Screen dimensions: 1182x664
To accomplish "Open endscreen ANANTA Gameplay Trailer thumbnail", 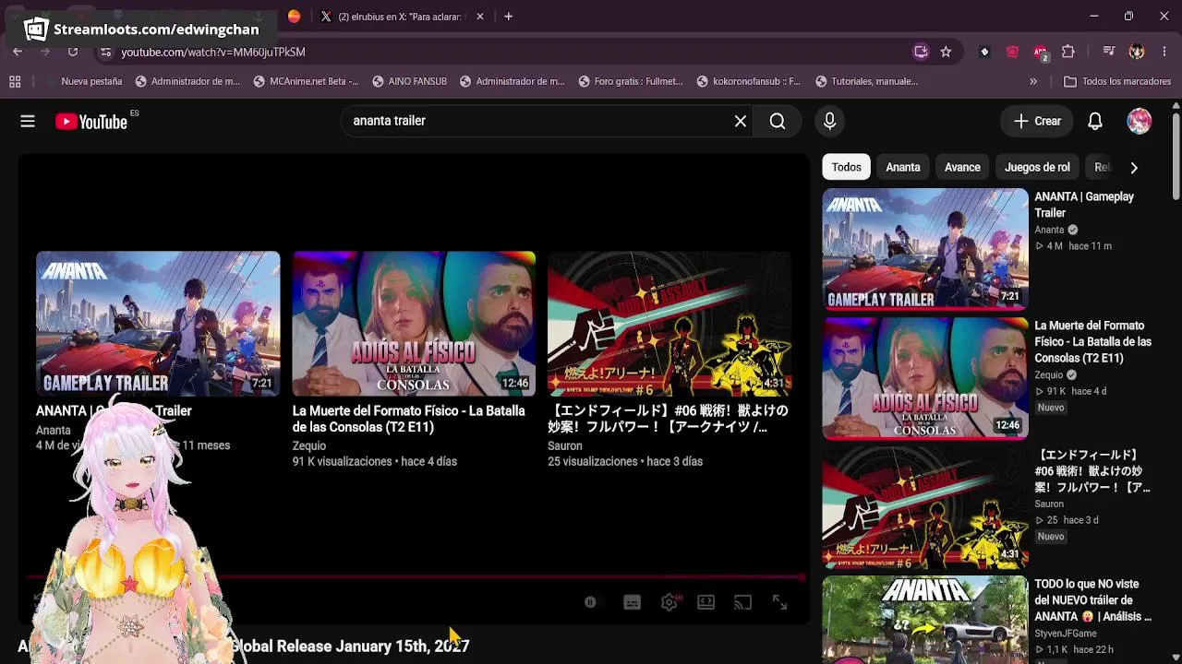I will click(158, 324).
